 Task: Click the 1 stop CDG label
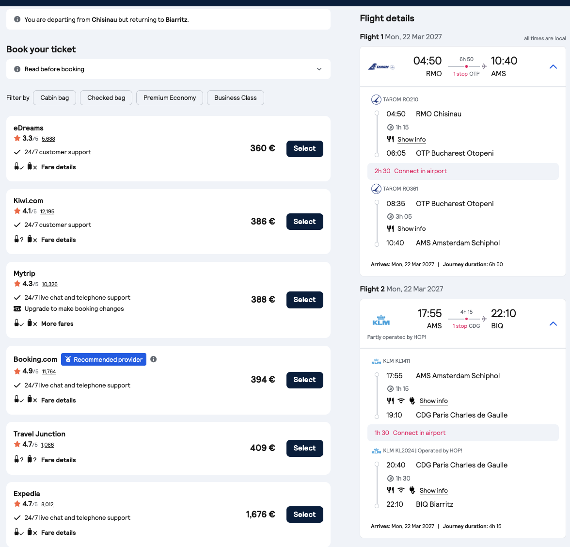[x=466, y=326]
